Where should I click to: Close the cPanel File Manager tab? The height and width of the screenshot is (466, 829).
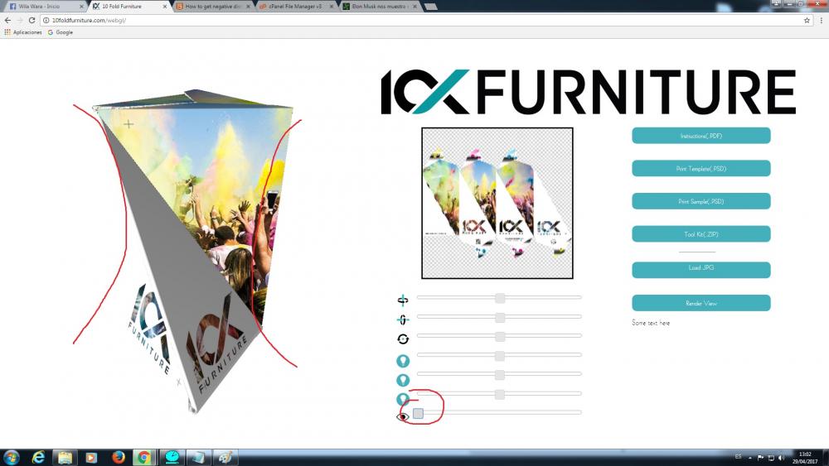(x=332, y=7)
